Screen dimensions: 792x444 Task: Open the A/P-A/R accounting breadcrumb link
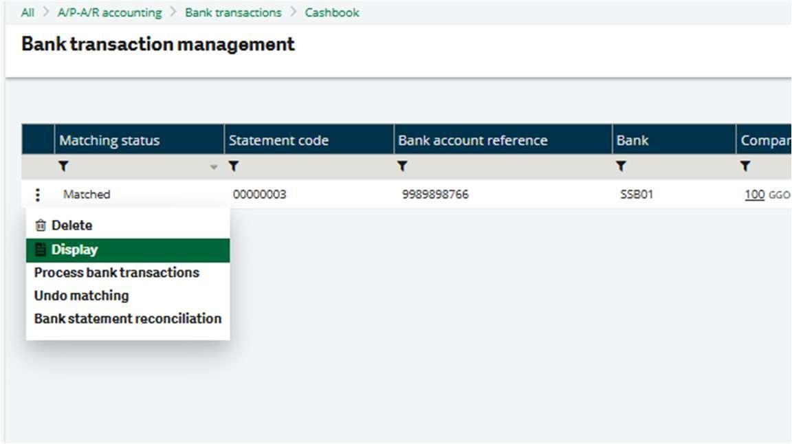point(109,12)
